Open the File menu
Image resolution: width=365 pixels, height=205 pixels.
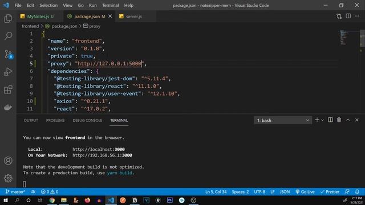[x=18, y=5]
